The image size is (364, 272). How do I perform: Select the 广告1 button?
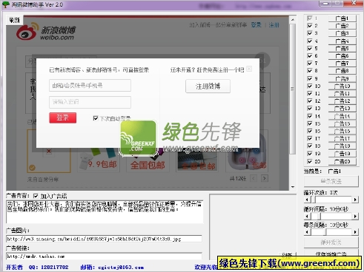(343, 18)
